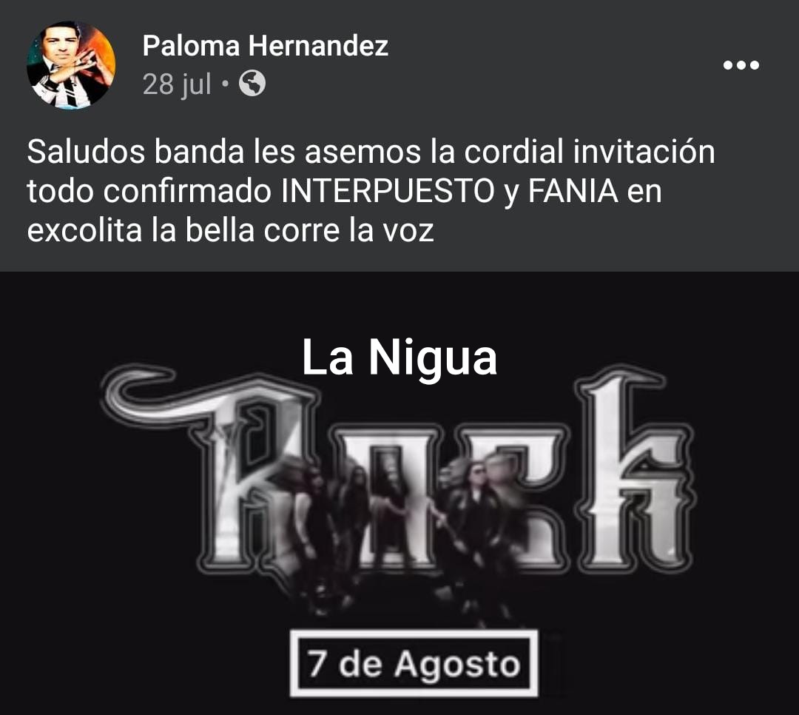Image resolution: width=799 pixels, height=715 pixels.
Task: Click the Saludos banda opening text
Action: 135,152
